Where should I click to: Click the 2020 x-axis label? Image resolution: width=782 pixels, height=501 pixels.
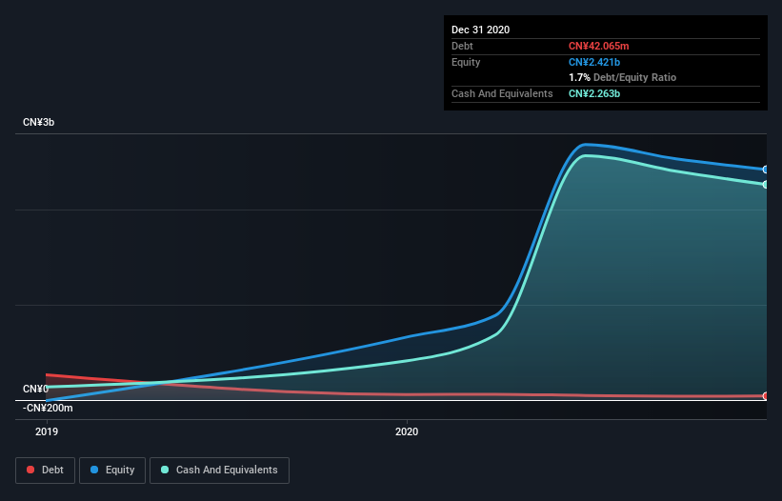[407, 431]
